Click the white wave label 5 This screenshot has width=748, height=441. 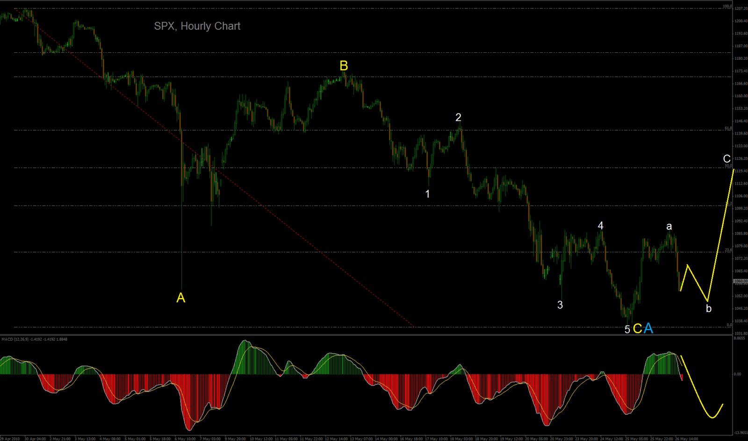coord(627,329)
